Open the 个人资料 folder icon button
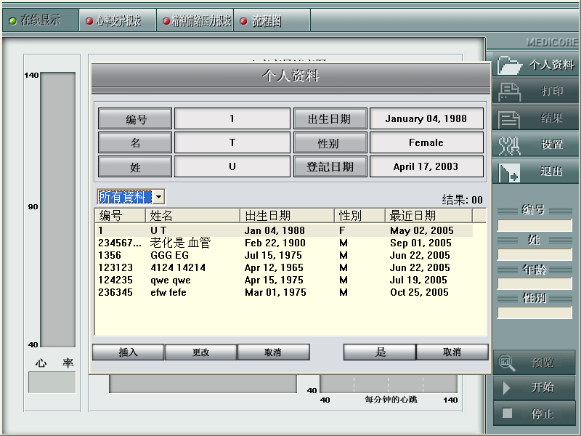Screen dimensions: 581x436 [511, 65]
